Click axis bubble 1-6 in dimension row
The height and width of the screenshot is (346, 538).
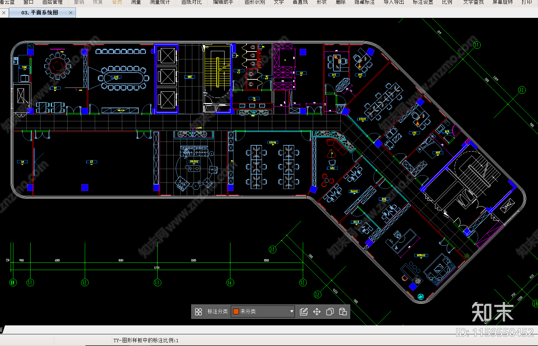pyautogui.click(x=230, y=282)
